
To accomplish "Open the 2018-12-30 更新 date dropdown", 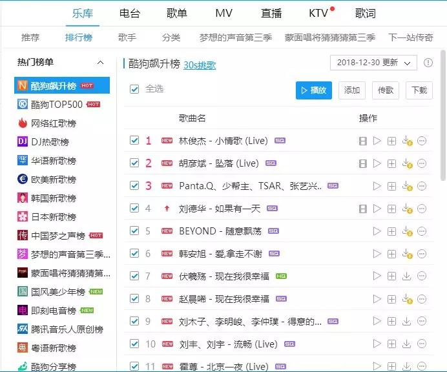I will point(373,63).
